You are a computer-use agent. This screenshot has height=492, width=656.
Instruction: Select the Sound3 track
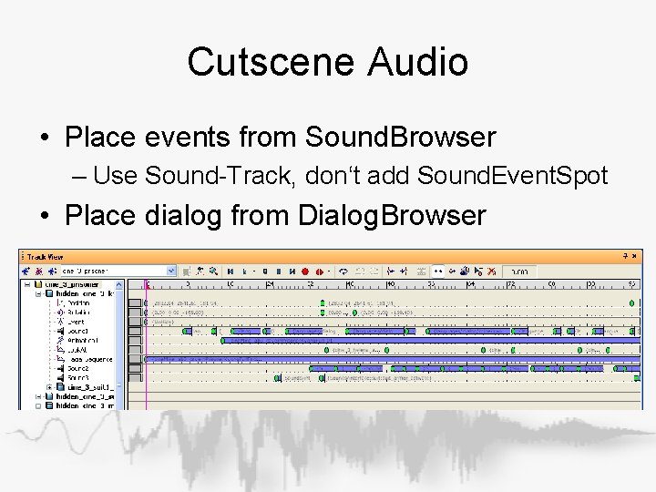pos(78,378)
